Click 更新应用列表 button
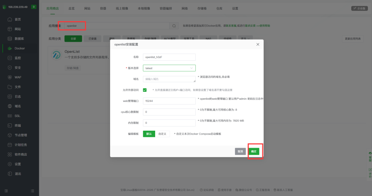The width and height of the screenshot is (372, 196). tap(352, 38)
